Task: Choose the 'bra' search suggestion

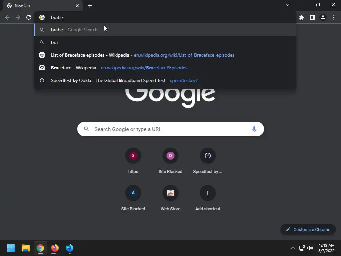Action: (165, 42)
